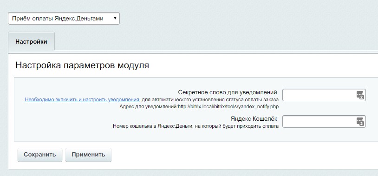The width and height of the screenshot is (378, 176).
Task: Focus the Секретное слово для уведомлений input
Action: [x=324, y=95]
